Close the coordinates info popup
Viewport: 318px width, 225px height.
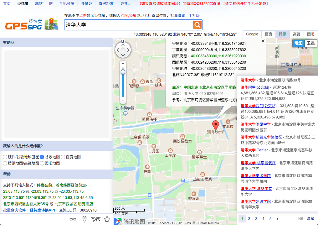(263, 41)
